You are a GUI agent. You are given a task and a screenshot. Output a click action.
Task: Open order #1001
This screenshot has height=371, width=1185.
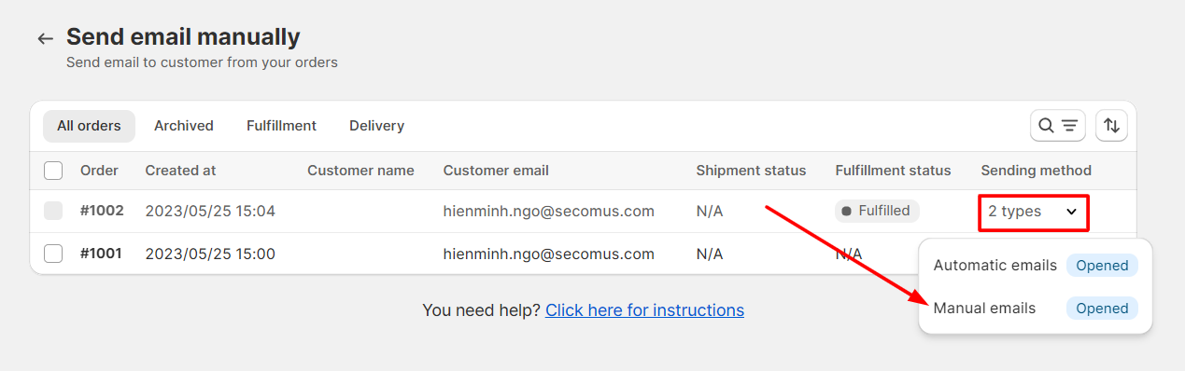click(101, 254)
